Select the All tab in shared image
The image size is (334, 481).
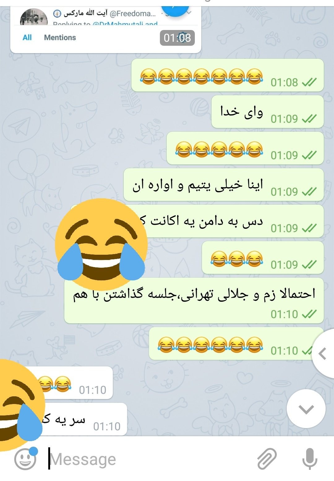[27, 37]
